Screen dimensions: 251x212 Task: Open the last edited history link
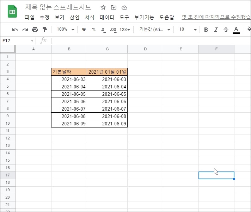pyautogui.click(x=216, y=17)
